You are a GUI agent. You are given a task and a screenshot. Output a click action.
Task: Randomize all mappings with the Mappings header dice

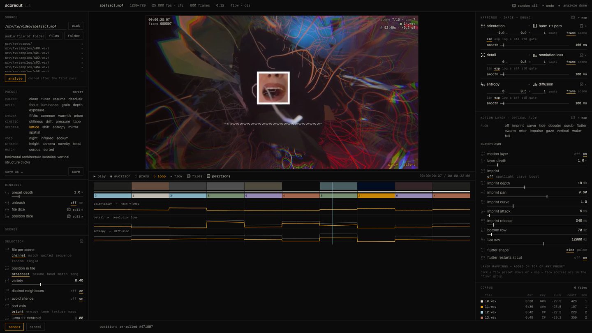(573, 18)
